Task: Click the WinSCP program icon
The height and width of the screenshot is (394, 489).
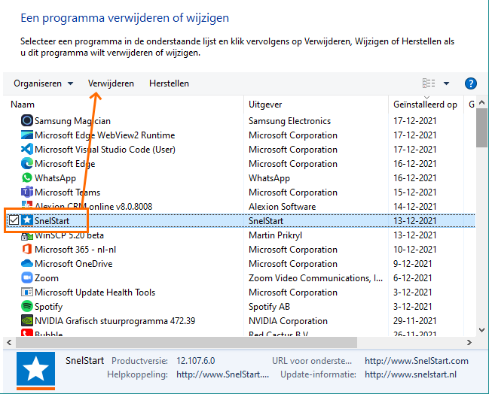Action: click(27, 237)
